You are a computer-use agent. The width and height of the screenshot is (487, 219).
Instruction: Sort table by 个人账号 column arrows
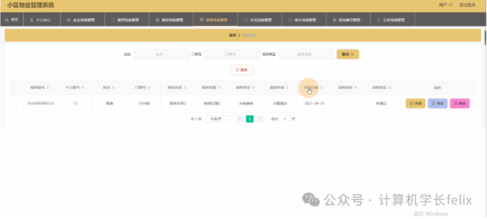[83, 88]
